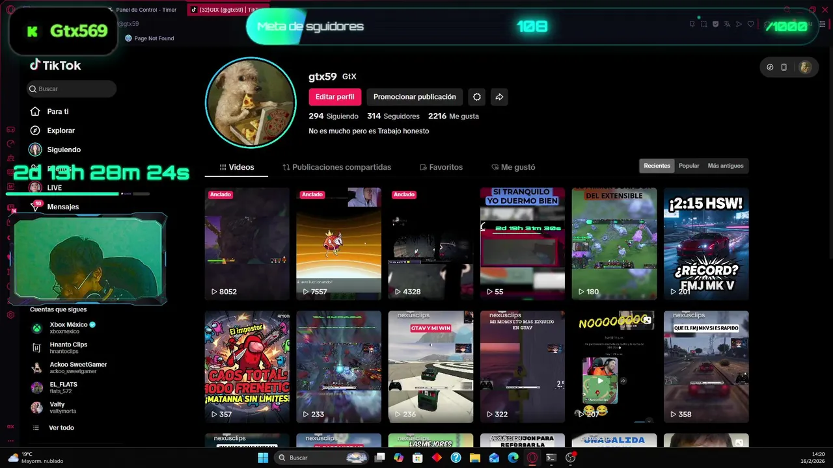This screenshot has width=833, height=468.
Task: Open video with 180 views
Action: (x=614, y=244)
